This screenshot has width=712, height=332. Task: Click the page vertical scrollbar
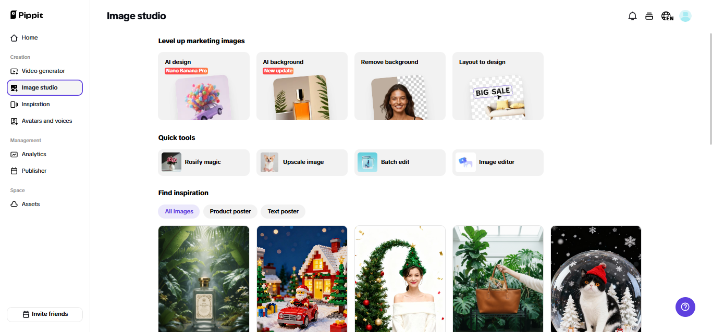(x=710, y=88)
